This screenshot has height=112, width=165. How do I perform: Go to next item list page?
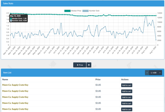(160, 73)
